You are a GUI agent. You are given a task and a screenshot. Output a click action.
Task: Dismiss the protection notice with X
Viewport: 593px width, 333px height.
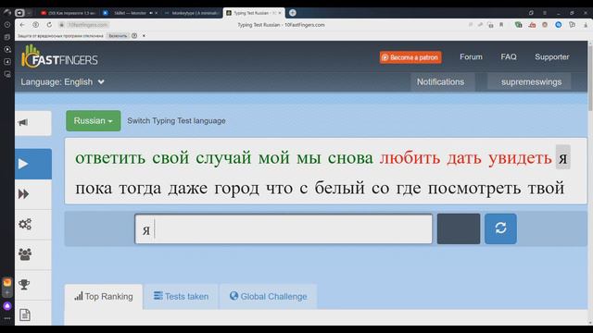coord(144,35)
